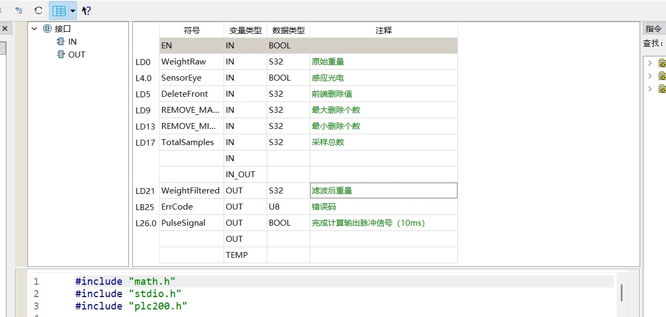Viewport: 666px width, 317px height.
Task: Click the 采样总数 comment cell
Action: click(x=384, y=142)
